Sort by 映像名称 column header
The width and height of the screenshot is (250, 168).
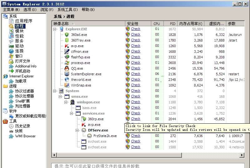89,24
